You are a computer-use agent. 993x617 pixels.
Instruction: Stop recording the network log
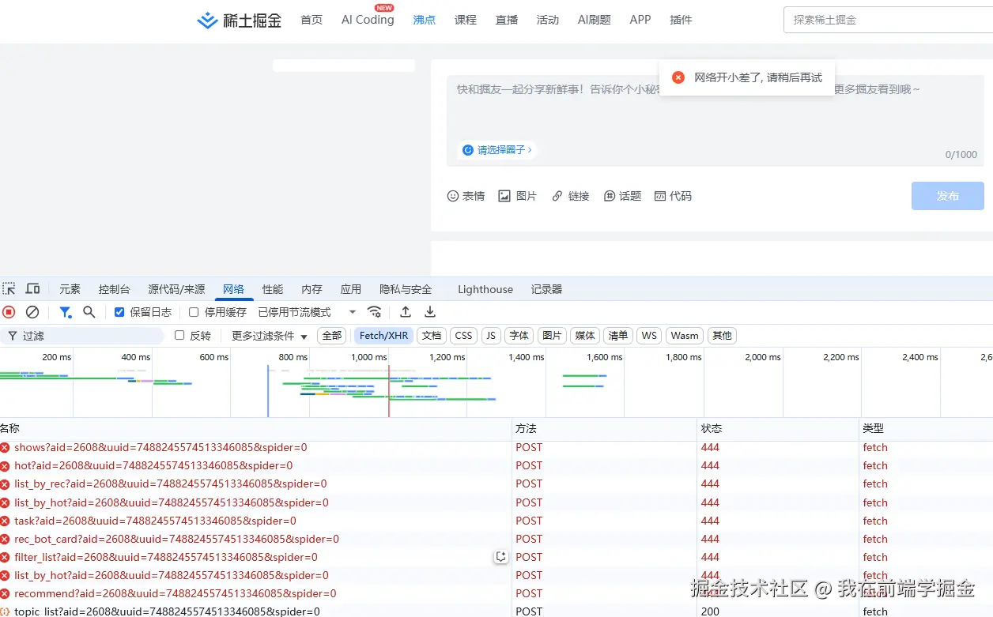(8, 312)
